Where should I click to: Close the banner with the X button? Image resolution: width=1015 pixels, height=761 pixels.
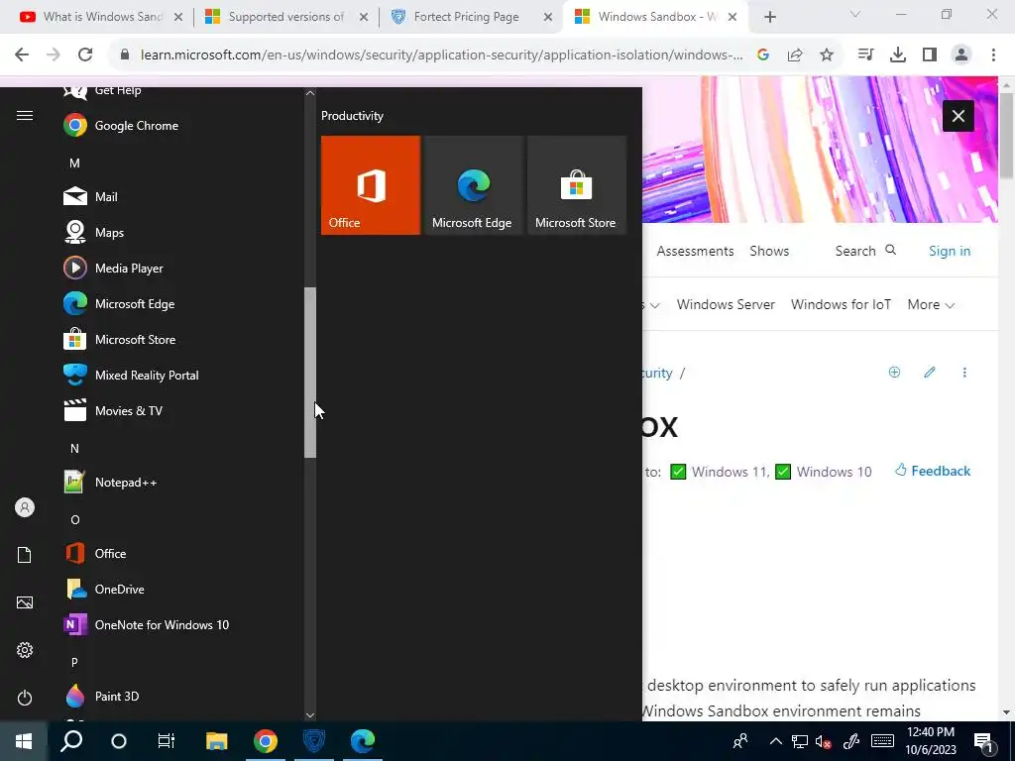point(959,116)
